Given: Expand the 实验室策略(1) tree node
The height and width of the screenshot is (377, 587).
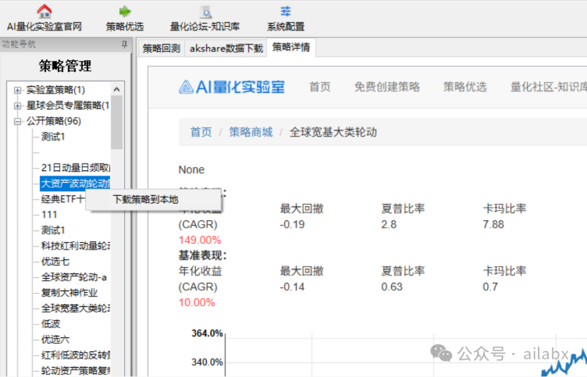Looking at the screenshot, I should (x=17, y=90).
